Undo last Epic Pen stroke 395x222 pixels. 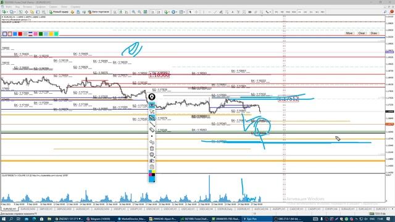point(152,142)
